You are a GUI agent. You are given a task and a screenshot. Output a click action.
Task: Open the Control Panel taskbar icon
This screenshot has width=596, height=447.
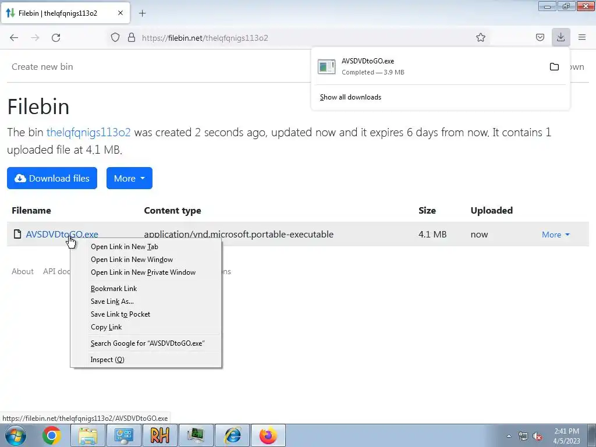tap(123, 435)
